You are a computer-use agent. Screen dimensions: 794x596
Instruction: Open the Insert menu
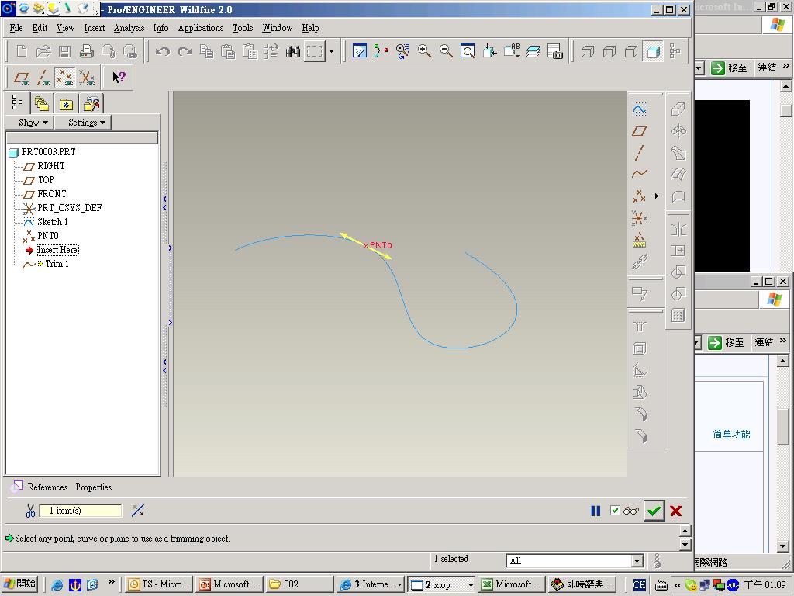click(94, 28)
